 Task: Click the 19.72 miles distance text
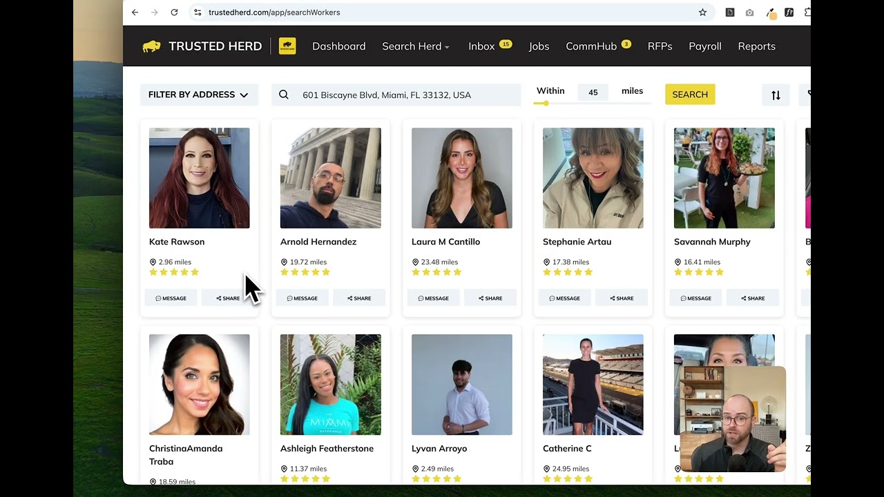[x=308, y=262]
